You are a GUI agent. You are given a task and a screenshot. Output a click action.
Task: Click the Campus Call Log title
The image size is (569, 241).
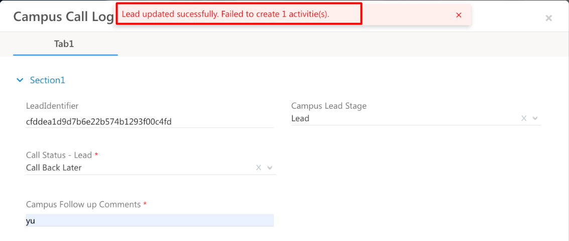coord(63,17)
